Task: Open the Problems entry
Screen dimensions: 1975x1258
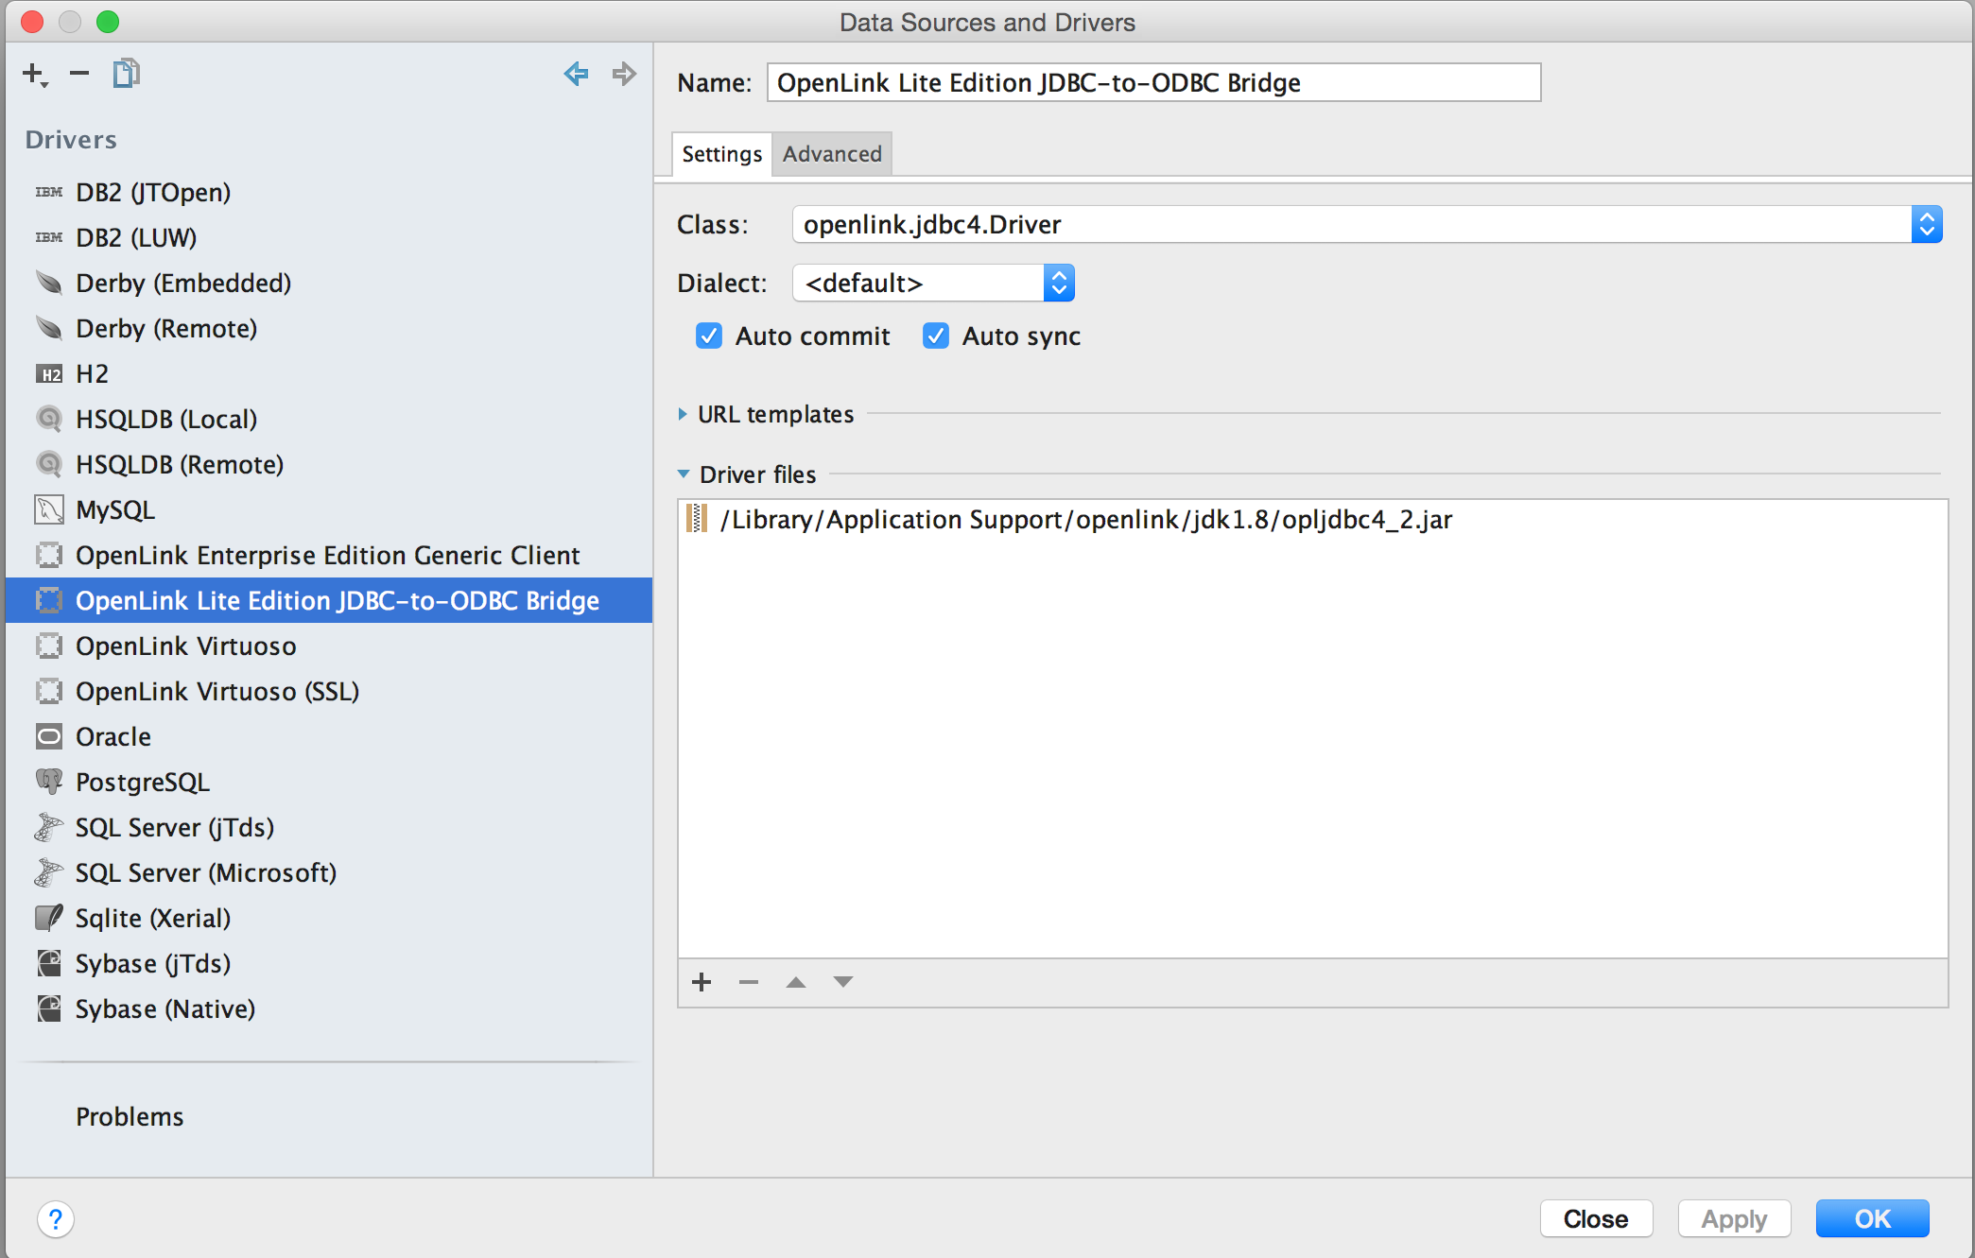Action: [130, 1116]
